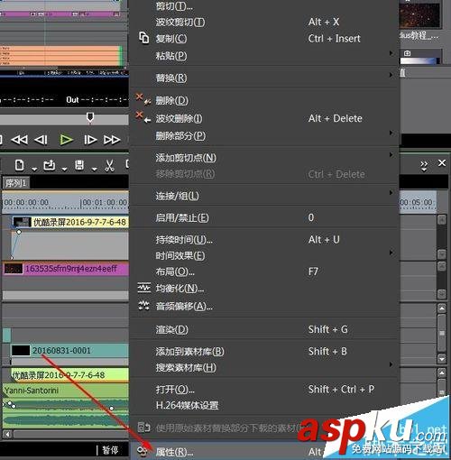Open H.264媒体设置 media settings

pyautogui.click(x=264, y=405)
